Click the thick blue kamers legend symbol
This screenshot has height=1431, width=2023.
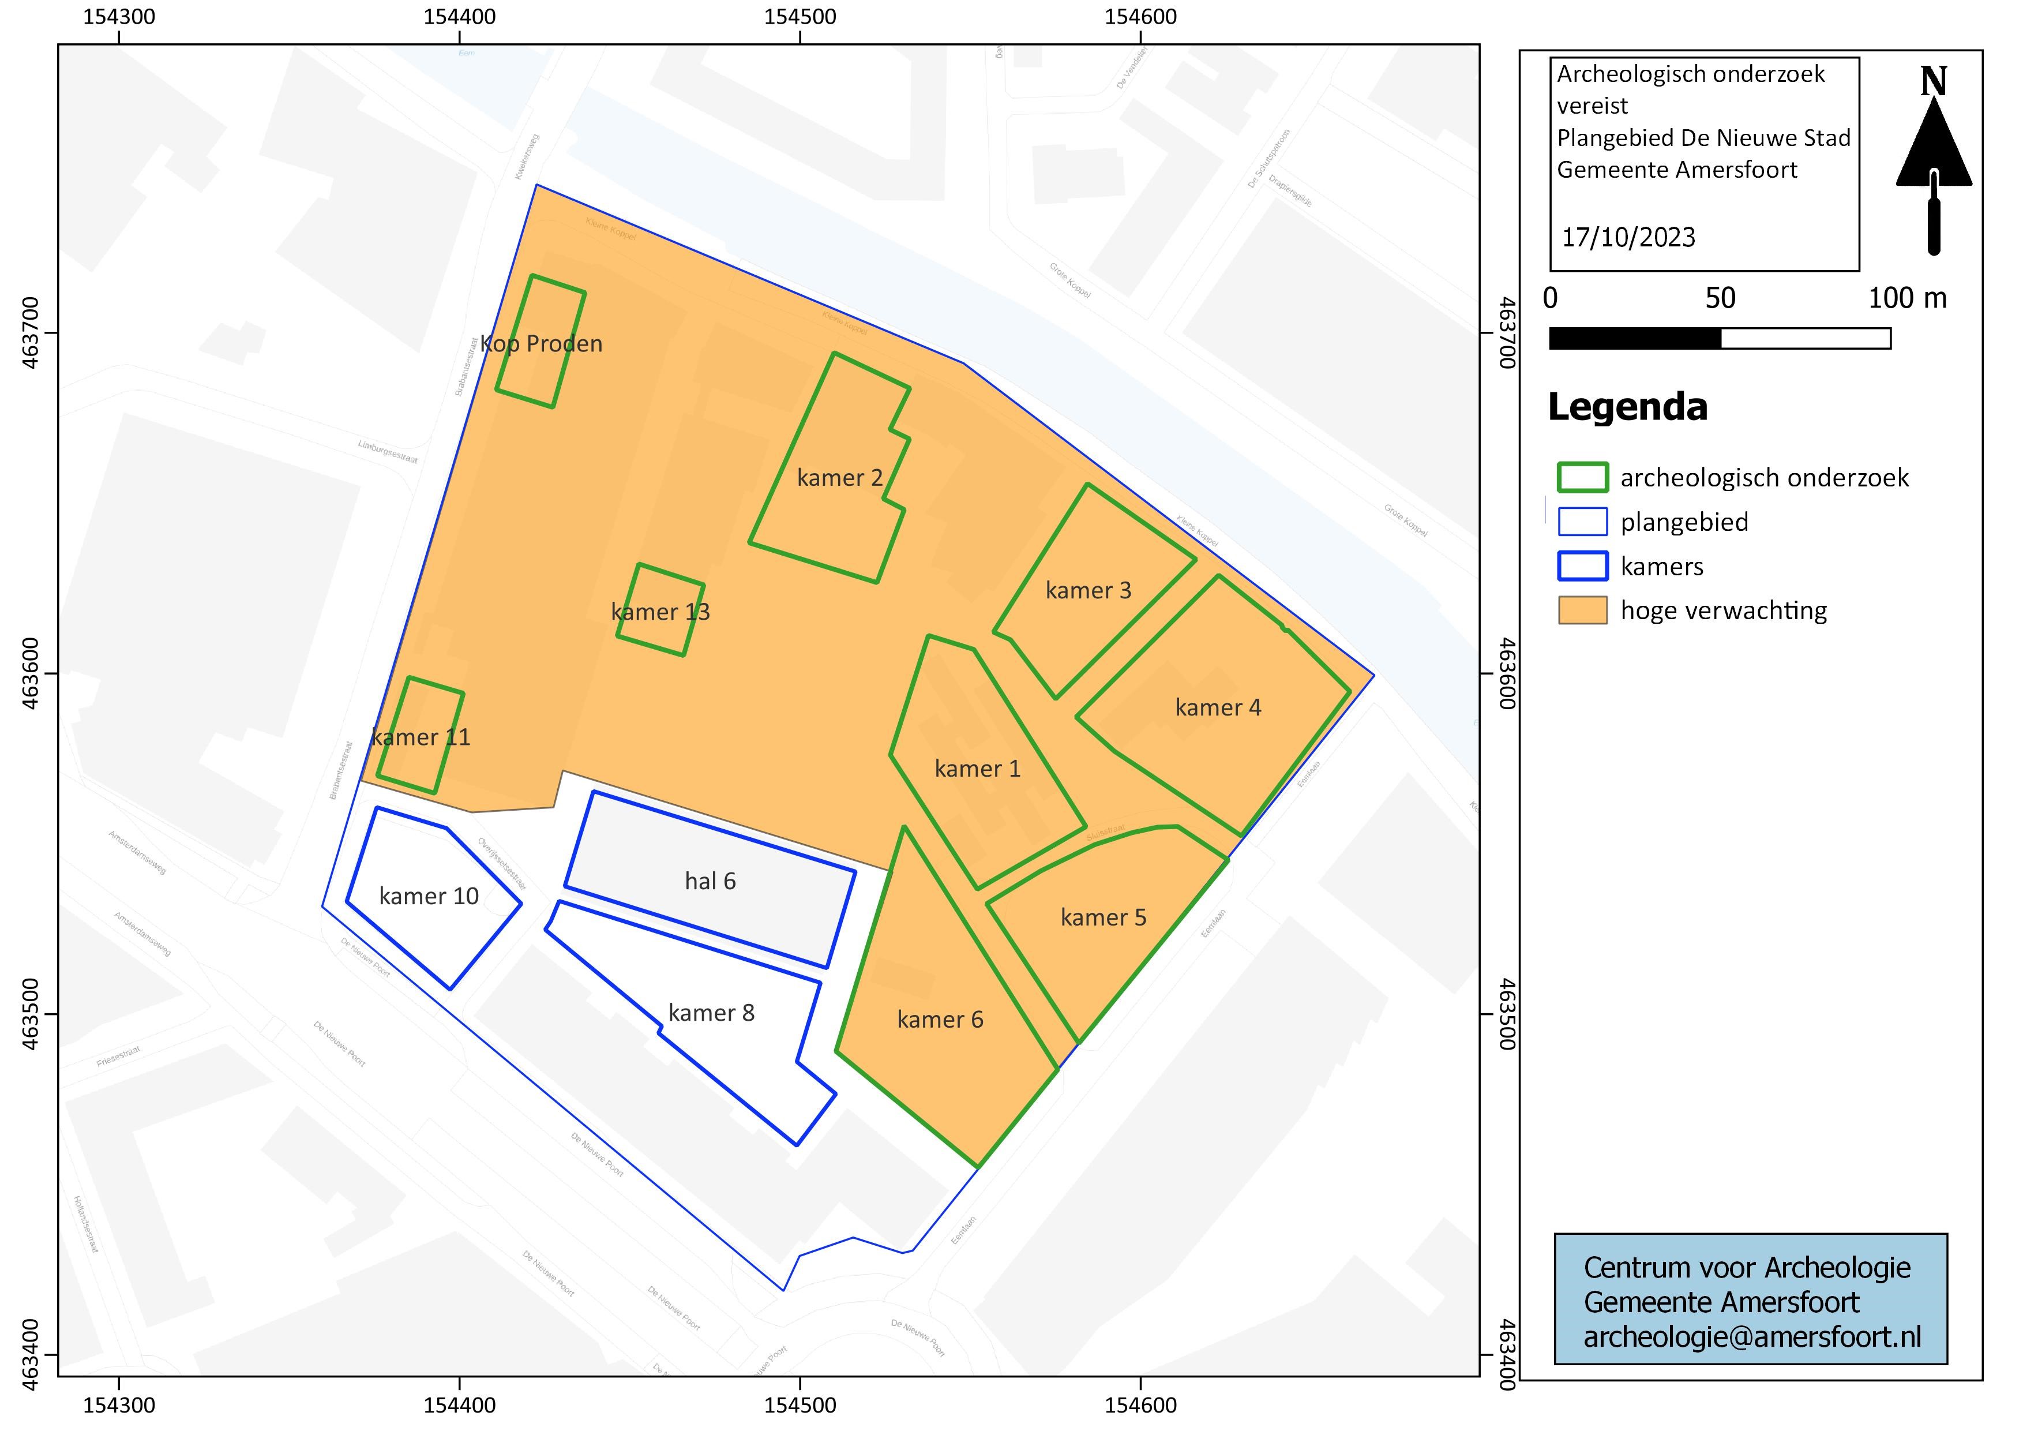pyautogui.click(x=1582, y=565)
